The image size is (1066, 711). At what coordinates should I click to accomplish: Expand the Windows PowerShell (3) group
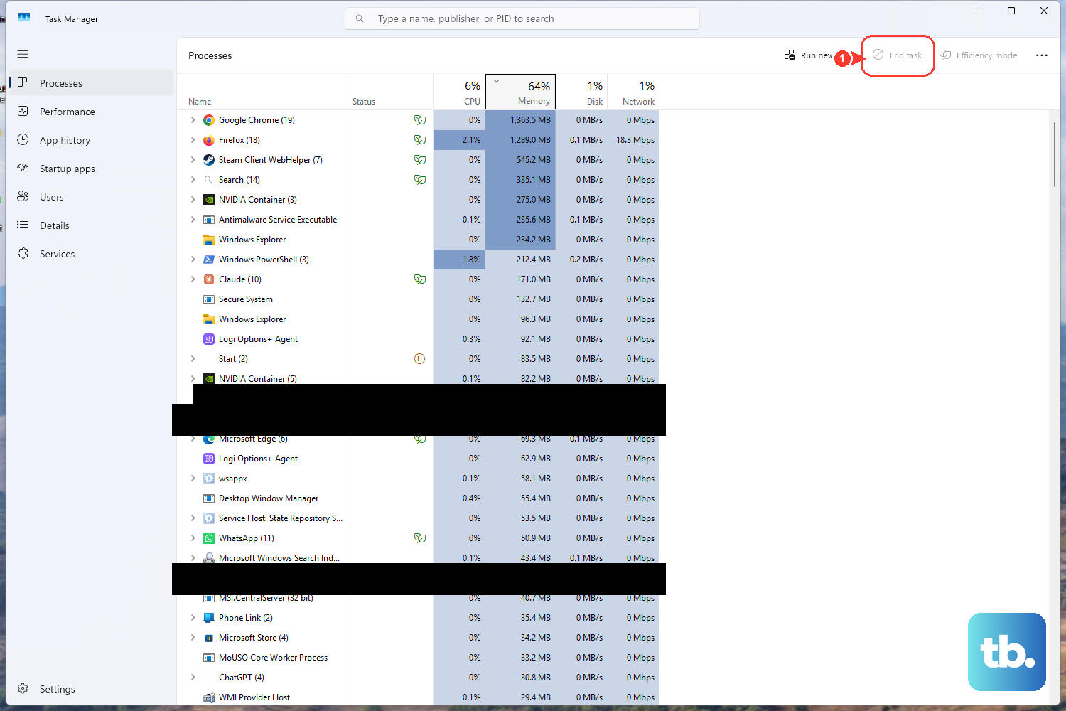pos(193,260)
